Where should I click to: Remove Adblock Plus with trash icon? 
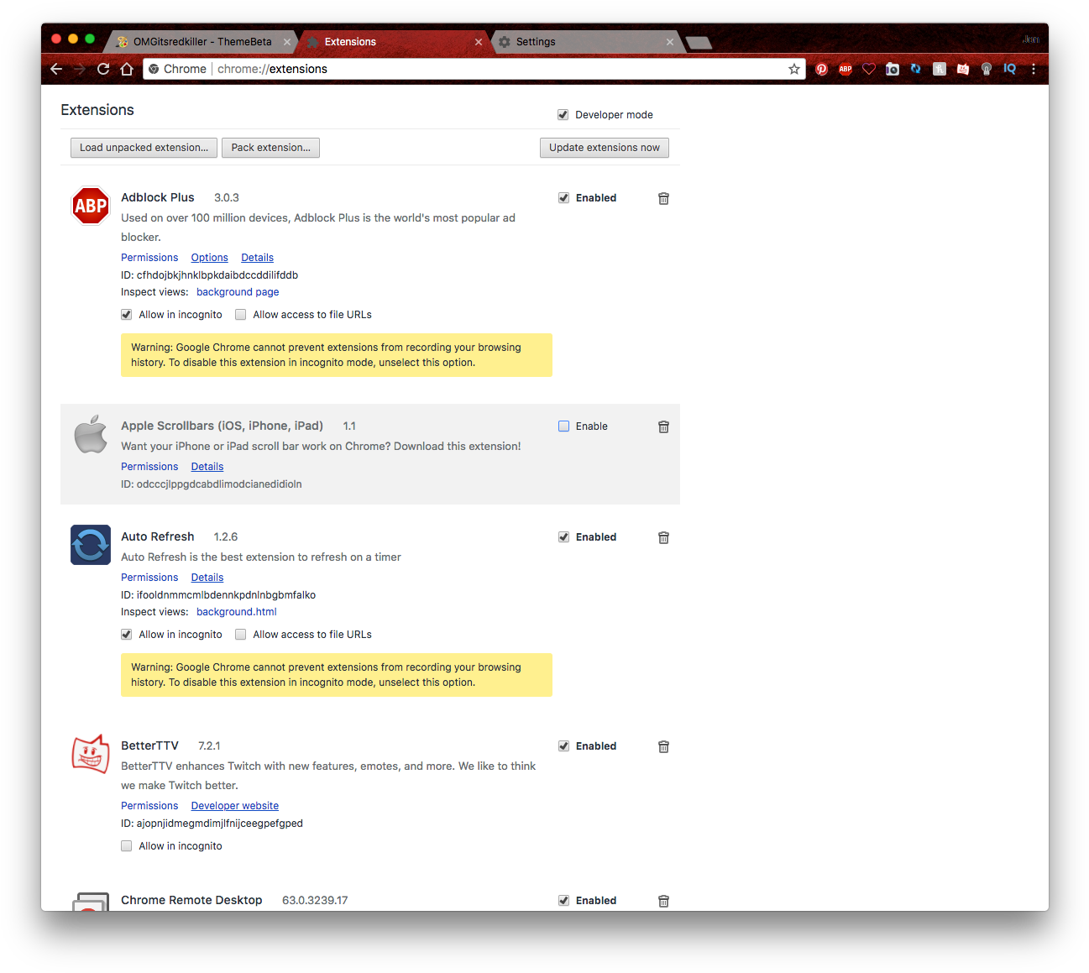tap(663, 198)
